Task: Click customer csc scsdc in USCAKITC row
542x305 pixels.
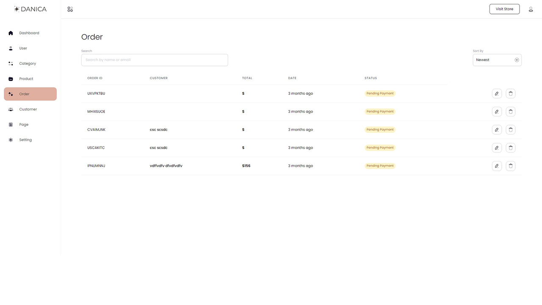Action: 159,148
